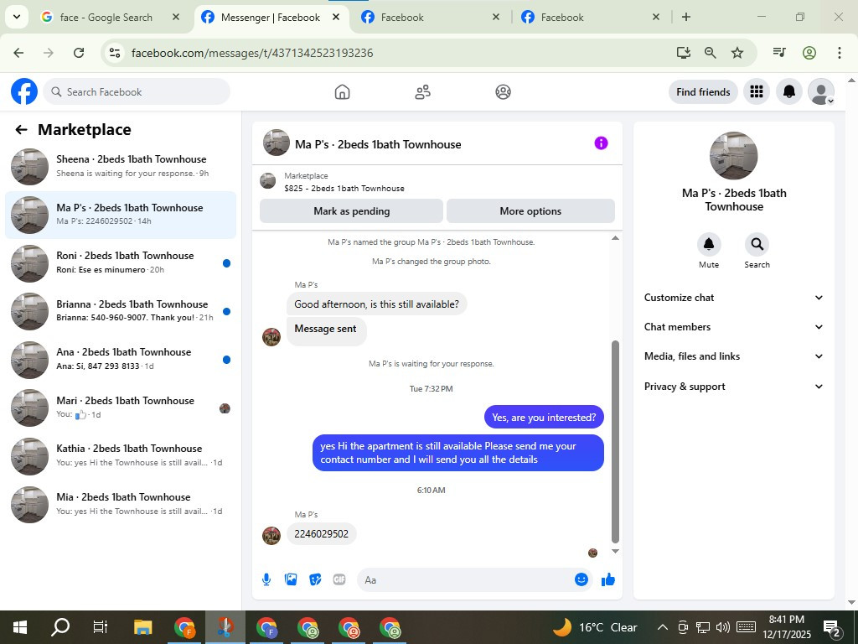
Task: View site information icon in address bar
Action: (114, 53)
